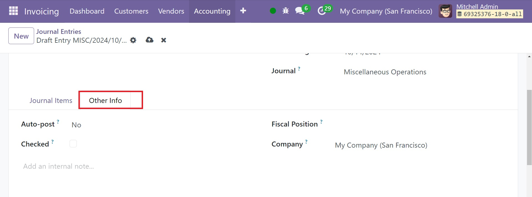Go to Journal Entries breadcrumb
The height and width of the screenshot is (197, 532).
tap(59, 32)
